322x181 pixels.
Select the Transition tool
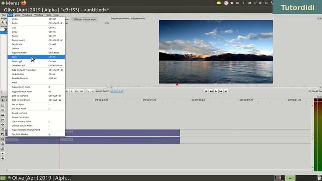tap(2, 134)
